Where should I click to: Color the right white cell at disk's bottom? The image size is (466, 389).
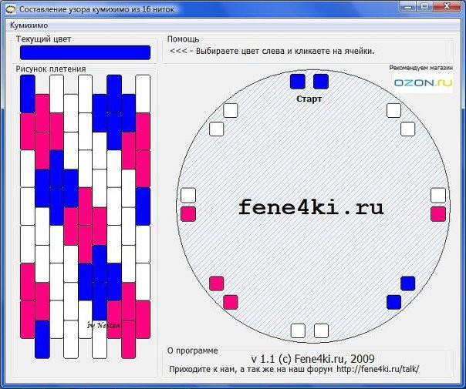(321, 331)
